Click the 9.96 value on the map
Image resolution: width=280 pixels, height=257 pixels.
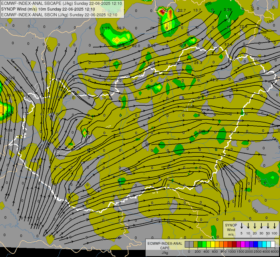151,45
